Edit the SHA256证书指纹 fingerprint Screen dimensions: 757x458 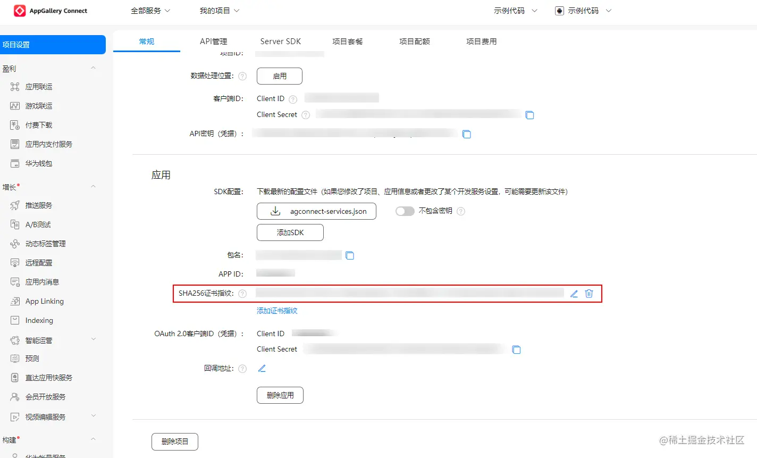click(x=574, y=294)
